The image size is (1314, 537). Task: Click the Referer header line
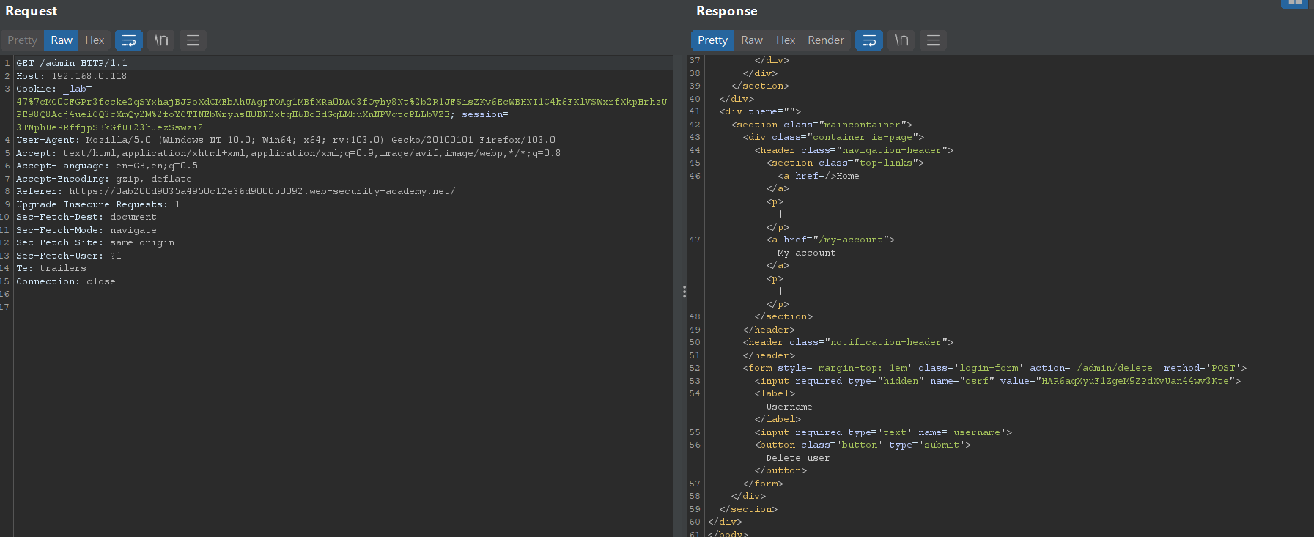(236, 191)
